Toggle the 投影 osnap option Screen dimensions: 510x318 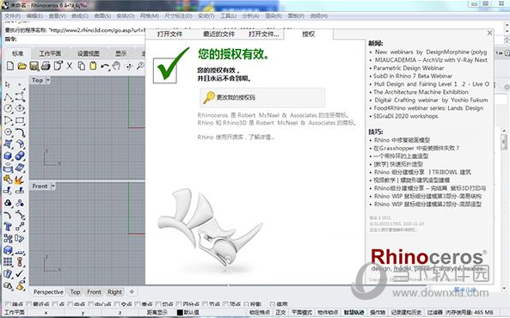coord(247,304)
